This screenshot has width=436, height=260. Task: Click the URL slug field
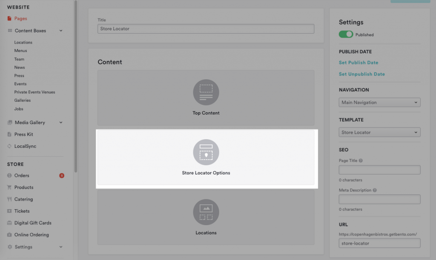point(379,243)
